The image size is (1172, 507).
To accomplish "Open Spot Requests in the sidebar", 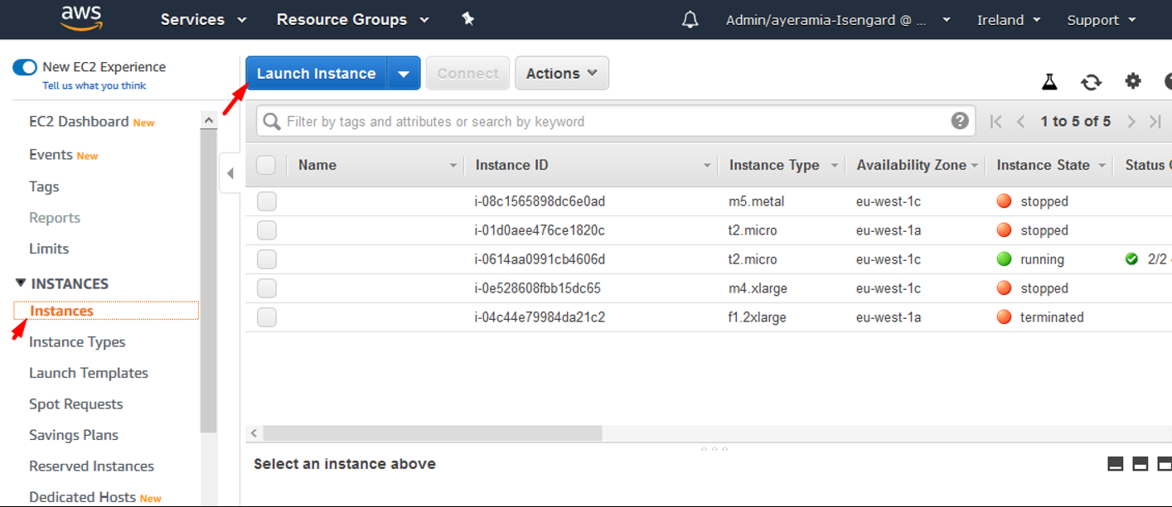I will click(x=75, y=404).
